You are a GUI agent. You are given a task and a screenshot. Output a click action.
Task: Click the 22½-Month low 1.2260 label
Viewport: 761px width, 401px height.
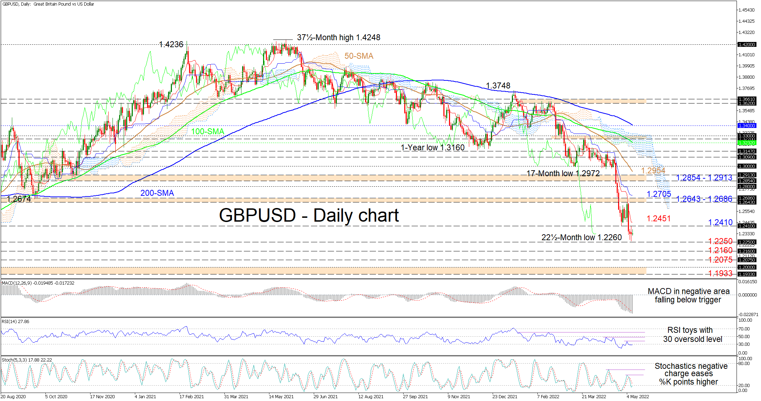(581, 237)
